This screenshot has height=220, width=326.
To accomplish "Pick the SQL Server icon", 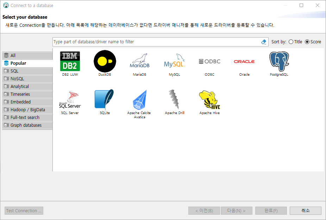I will [70, 99].
